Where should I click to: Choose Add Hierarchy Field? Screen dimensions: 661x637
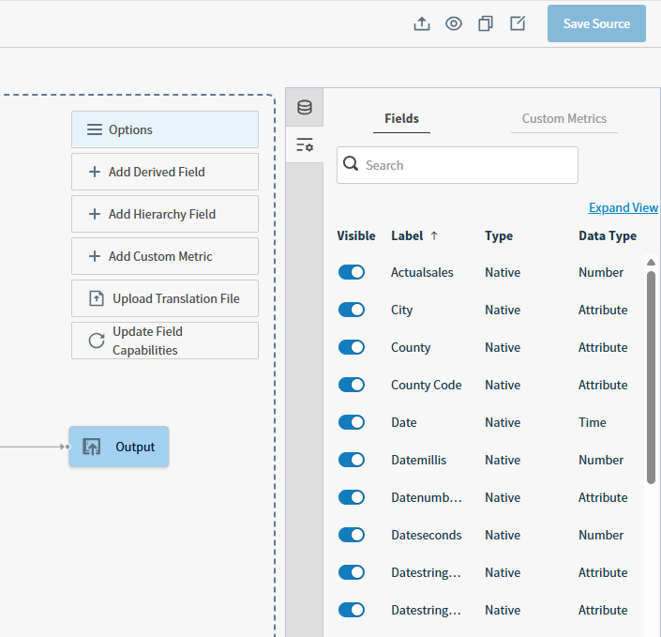coord(165,214)
